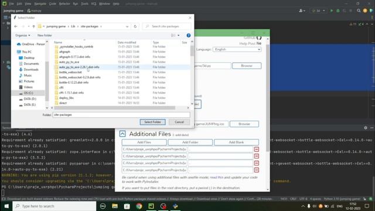This screenshot has width=375, height=211.
Task: Open the GitHub link in auto-py-to-exe
Action: point(253,38)
